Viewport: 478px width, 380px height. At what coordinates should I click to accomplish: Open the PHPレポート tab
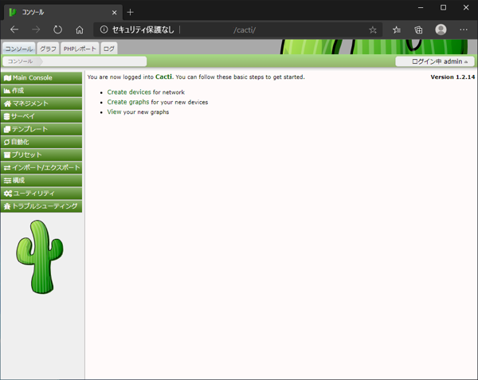tap(80, 49)
